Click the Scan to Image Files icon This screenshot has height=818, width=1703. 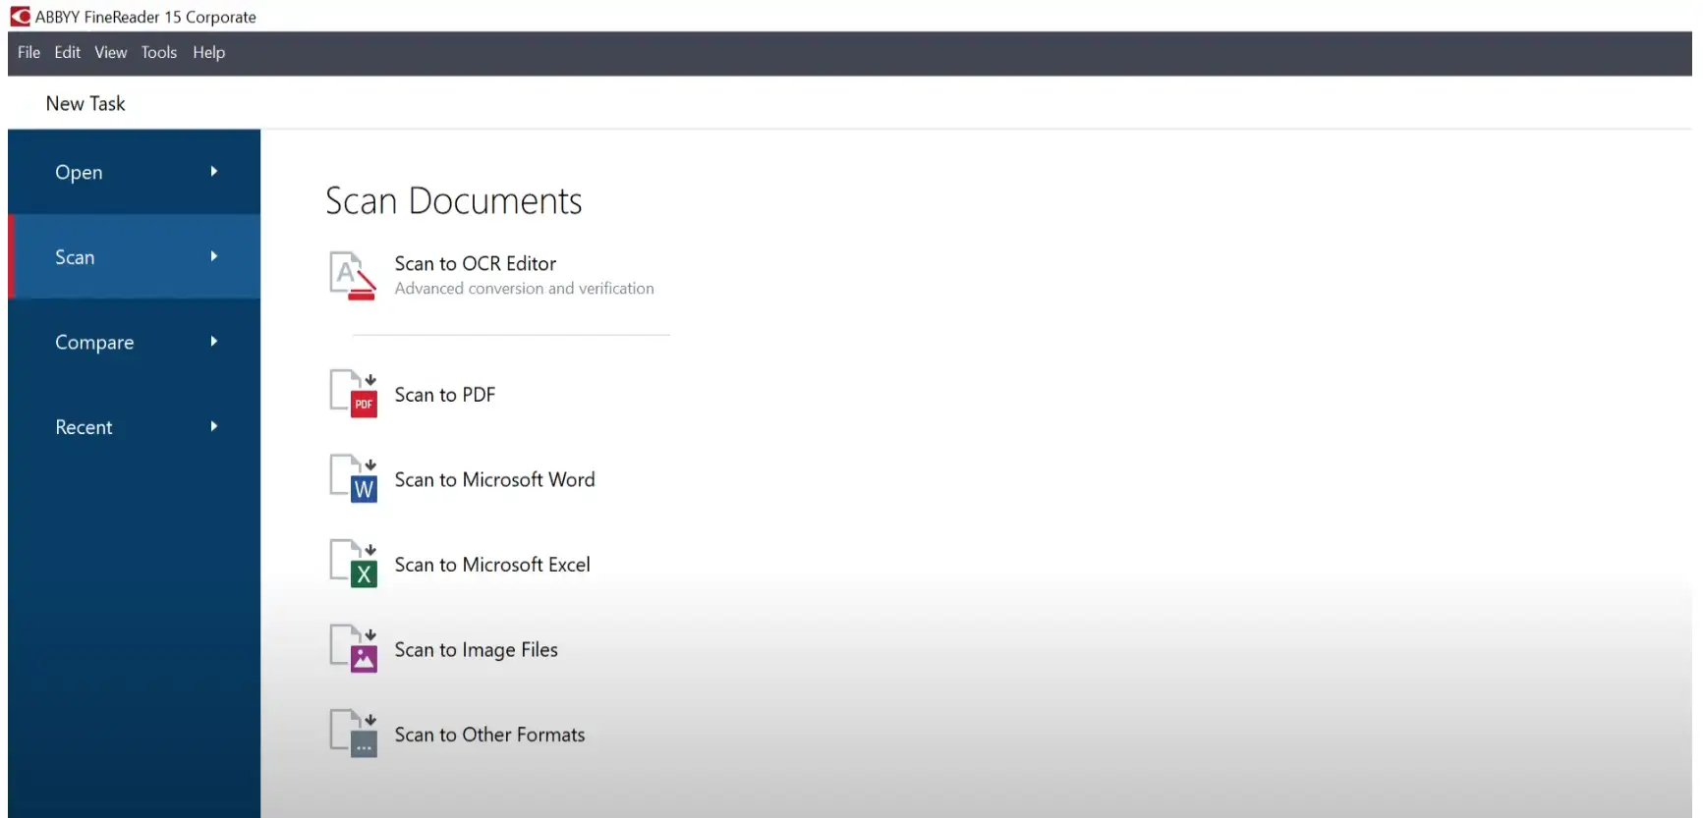click(x=354, y=649)
